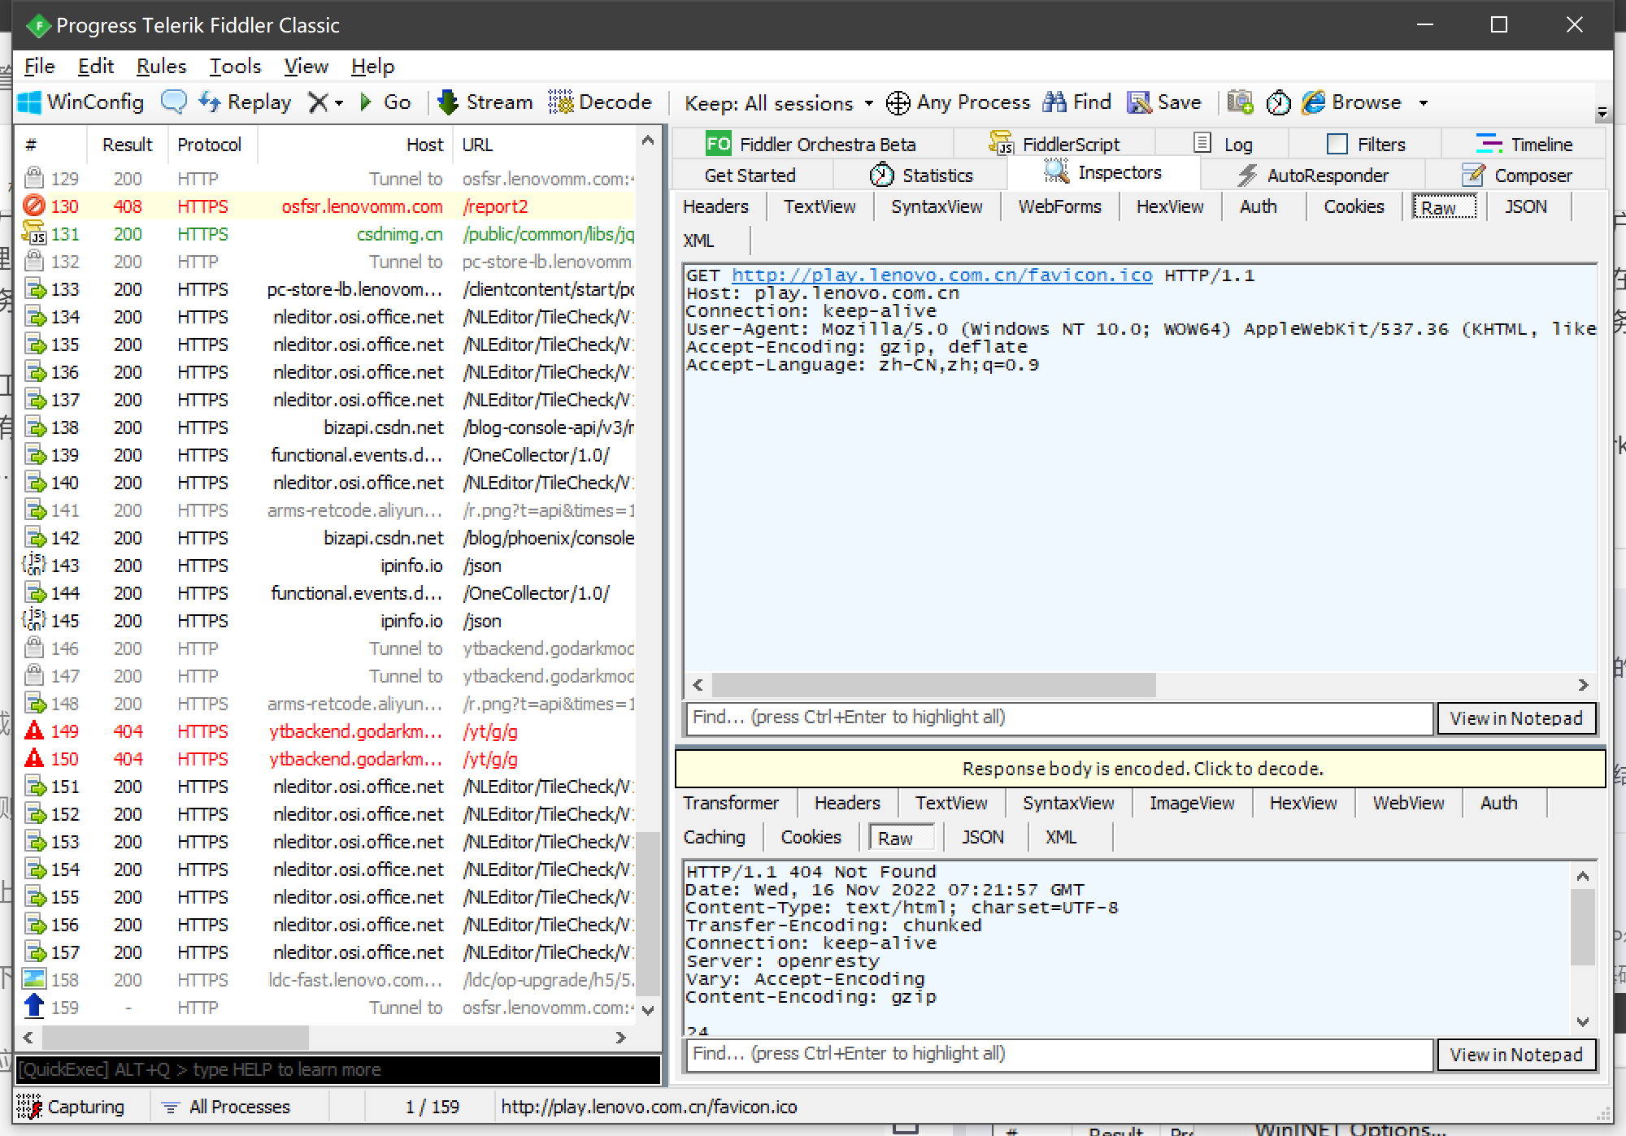Screen dimensions: 1626x1136
Task: Sort sessions by Result column header
Action: coord(128,145)
